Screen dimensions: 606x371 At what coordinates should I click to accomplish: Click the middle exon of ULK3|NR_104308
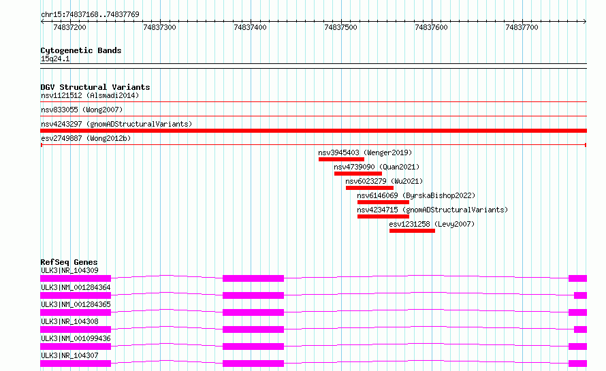pyautogui.click(x=253, y=329)
